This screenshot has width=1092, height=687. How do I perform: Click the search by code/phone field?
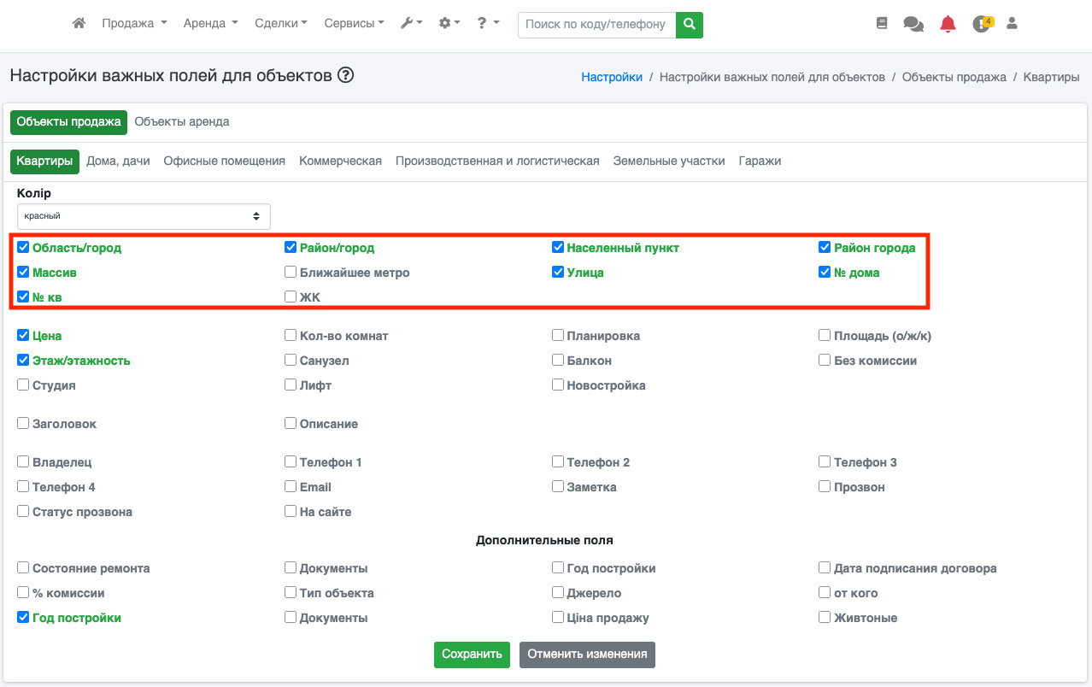click(596, 25)
